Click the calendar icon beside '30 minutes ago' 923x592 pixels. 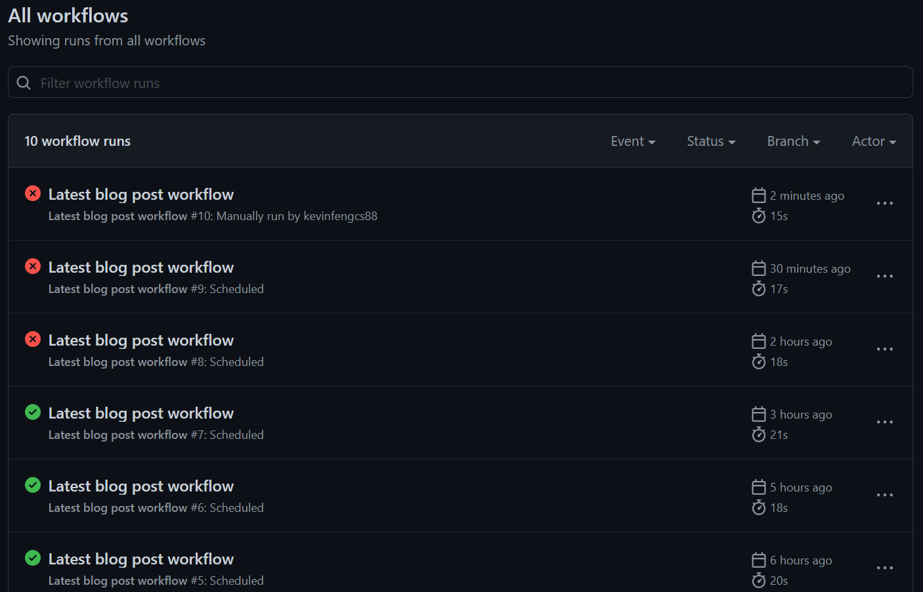coord(759,268)
